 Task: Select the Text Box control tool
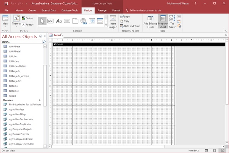[x=50, y=21]
